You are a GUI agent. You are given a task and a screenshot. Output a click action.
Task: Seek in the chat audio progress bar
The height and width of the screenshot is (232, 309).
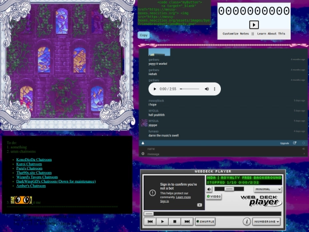189,89
